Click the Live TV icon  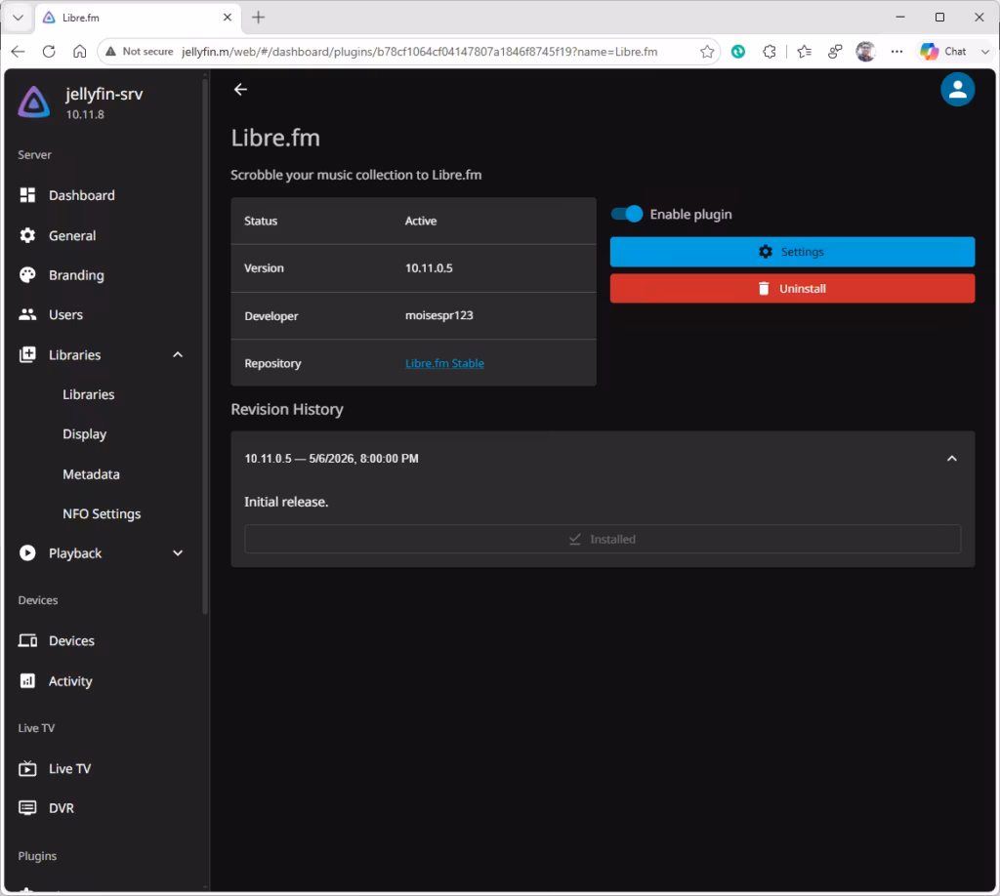(x=27, y=768)
